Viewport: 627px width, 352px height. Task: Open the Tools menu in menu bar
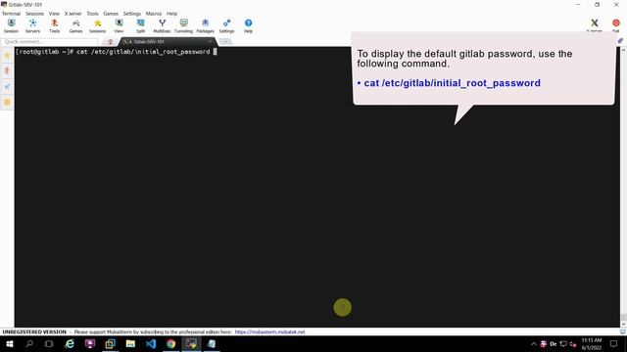[92, 14]
